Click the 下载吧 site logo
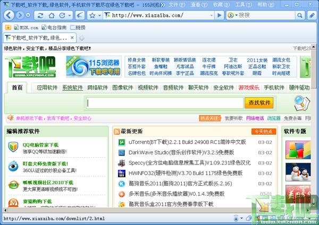 coord(30,67)
